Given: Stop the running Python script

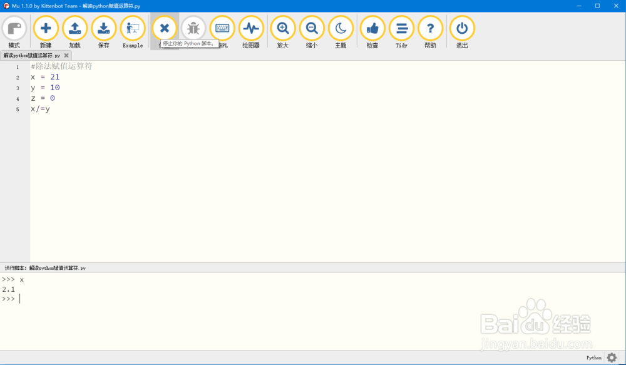Looking at the screenshot, I should tap(165, 28).
